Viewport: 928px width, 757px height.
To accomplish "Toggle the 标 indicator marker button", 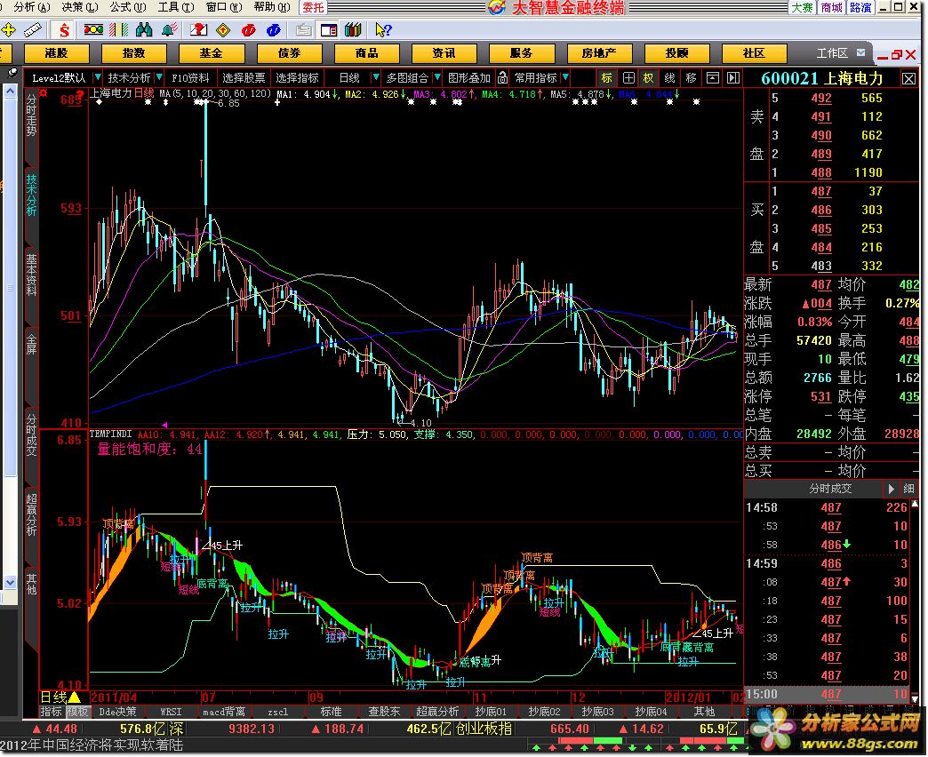I will coord(606,78).
